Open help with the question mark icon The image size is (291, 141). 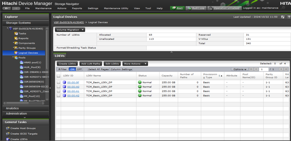pos(288,17)
